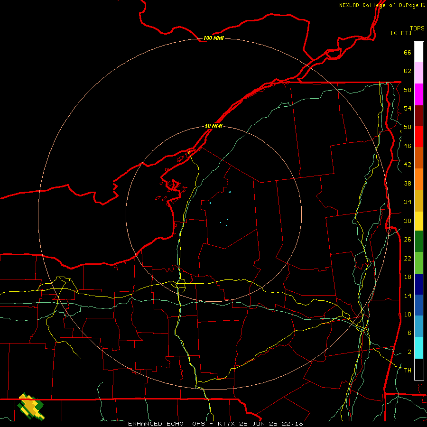427x427 pixels.
Task: Click the "18" legend value
Action: click(408, 277)
